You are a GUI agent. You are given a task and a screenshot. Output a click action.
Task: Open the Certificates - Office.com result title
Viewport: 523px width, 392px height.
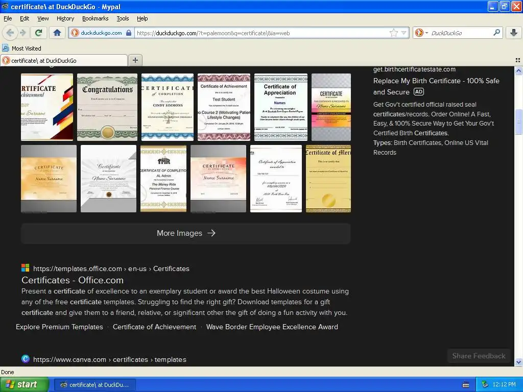point(73,280)
